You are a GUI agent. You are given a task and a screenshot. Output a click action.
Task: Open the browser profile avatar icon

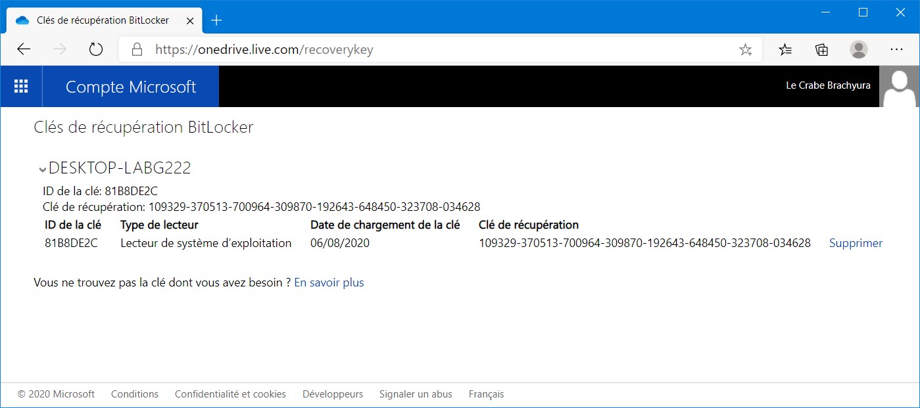click(858, 49)
